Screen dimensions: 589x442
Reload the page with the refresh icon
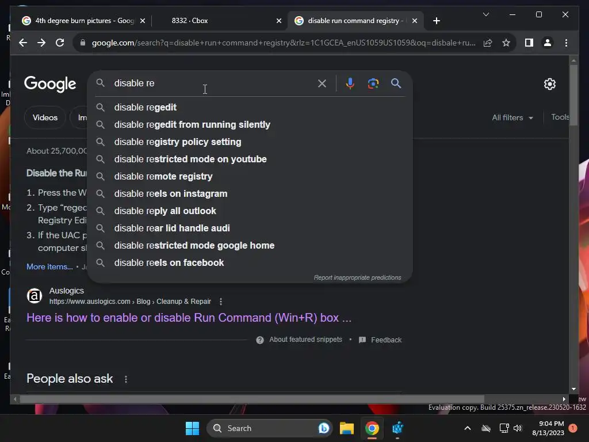click(60, 43)
